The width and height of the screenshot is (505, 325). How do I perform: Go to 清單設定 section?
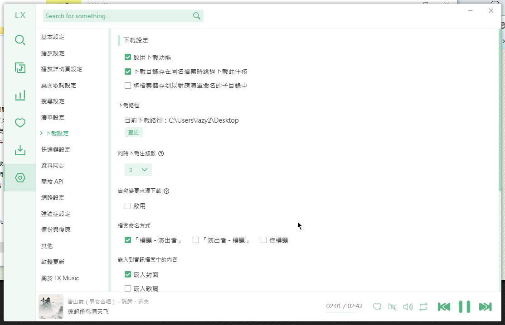coord(53,117)
